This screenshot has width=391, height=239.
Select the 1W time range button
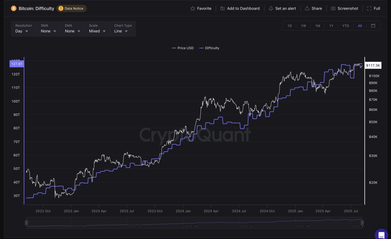[x=303, y=26]
